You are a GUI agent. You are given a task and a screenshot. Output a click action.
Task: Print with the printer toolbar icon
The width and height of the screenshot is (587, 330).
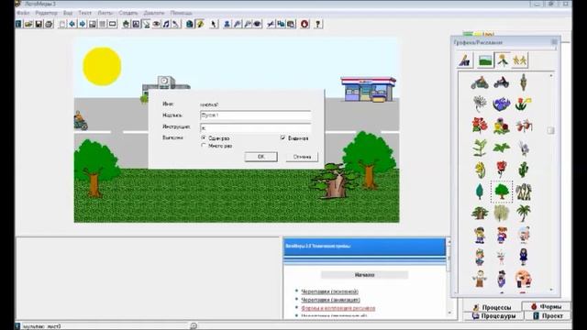pos(49,25)
